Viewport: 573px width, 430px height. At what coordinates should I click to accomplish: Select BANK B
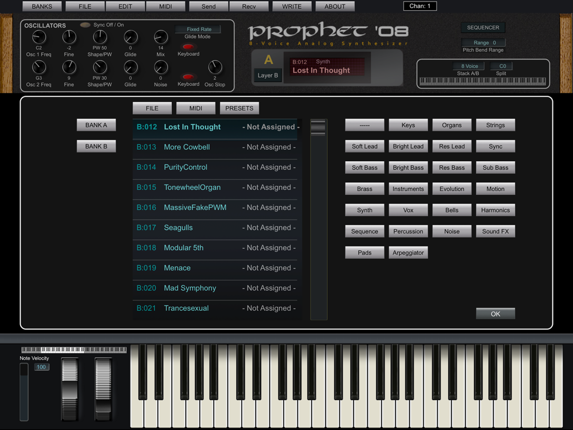(96, 146)
